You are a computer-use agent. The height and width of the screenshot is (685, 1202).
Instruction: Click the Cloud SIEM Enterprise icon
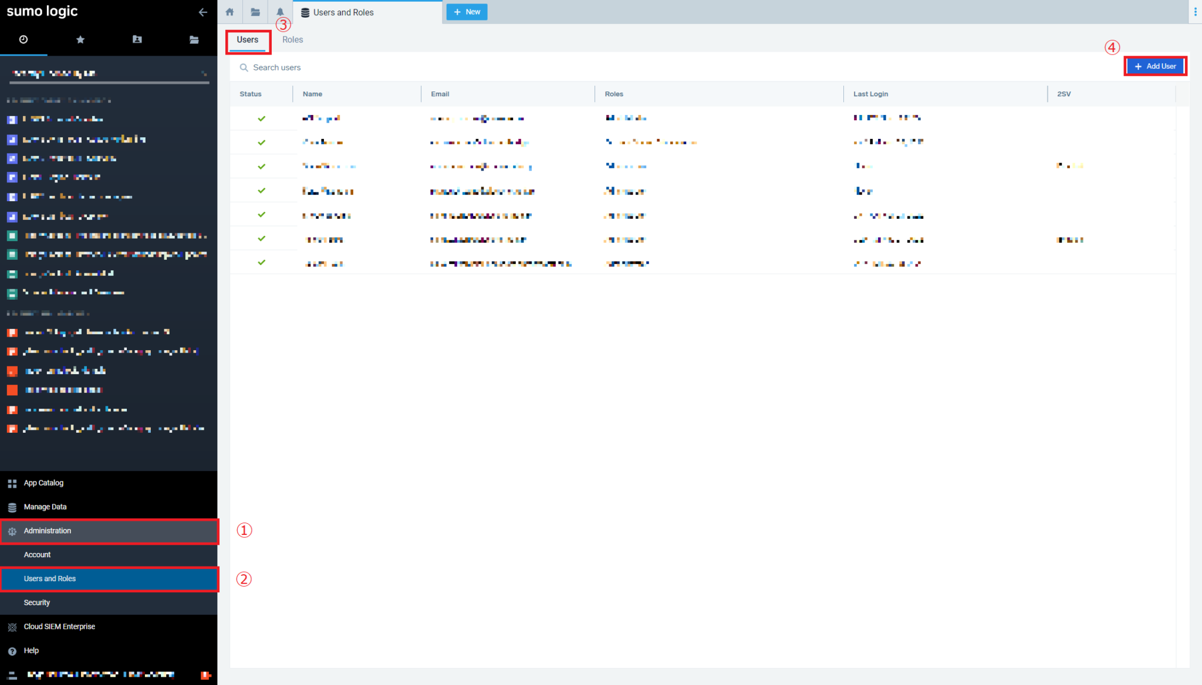[12, 626]
